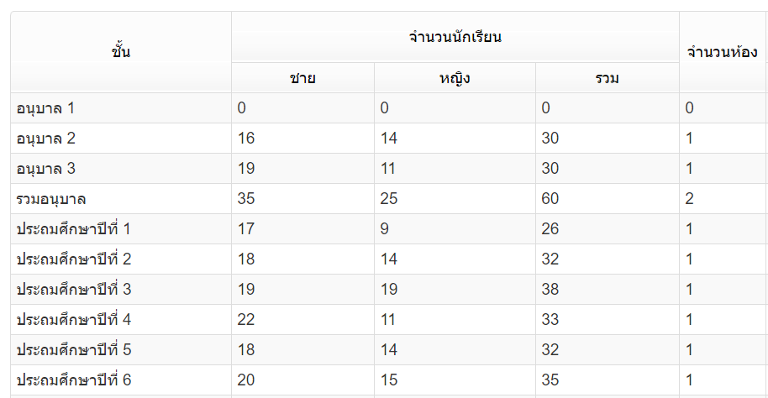The image size is (768, 398).
Task: Click the จำนวนนักเรียน header cell
Action: click(455, 37)
